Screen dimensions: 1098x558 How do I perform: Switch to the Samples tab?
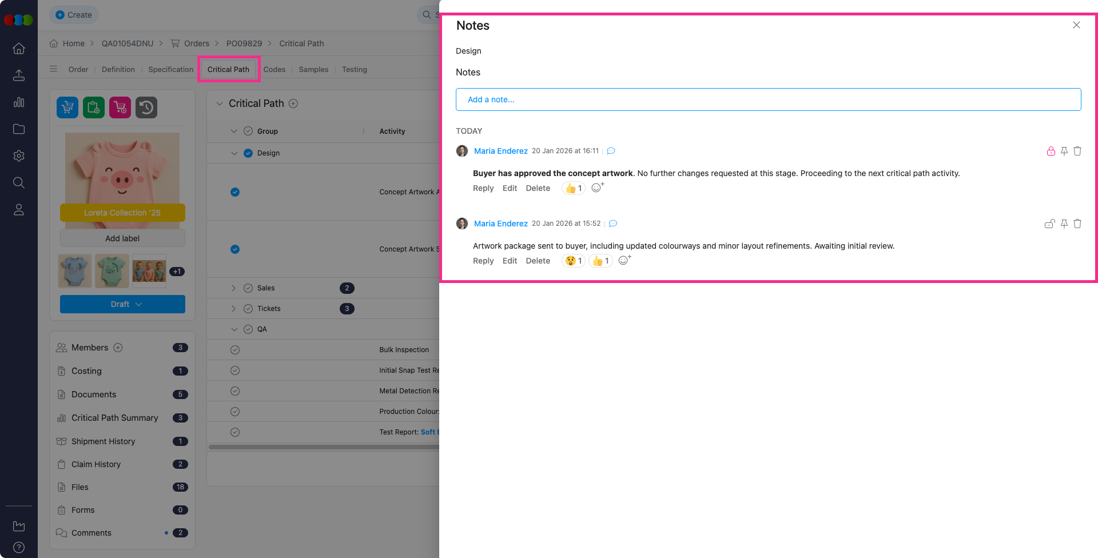pyautogui.click(x=313, y=70)
